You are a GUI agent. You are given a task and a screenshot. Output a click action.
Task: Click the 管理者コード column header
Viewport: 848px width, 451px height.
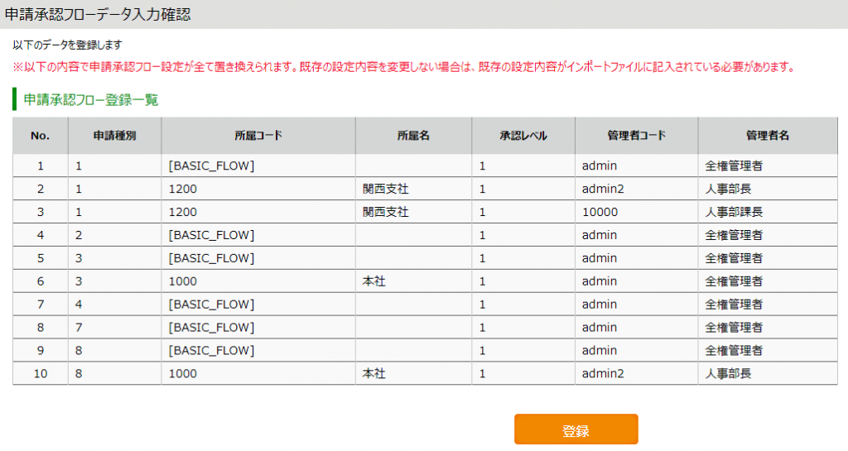(636, 136)
